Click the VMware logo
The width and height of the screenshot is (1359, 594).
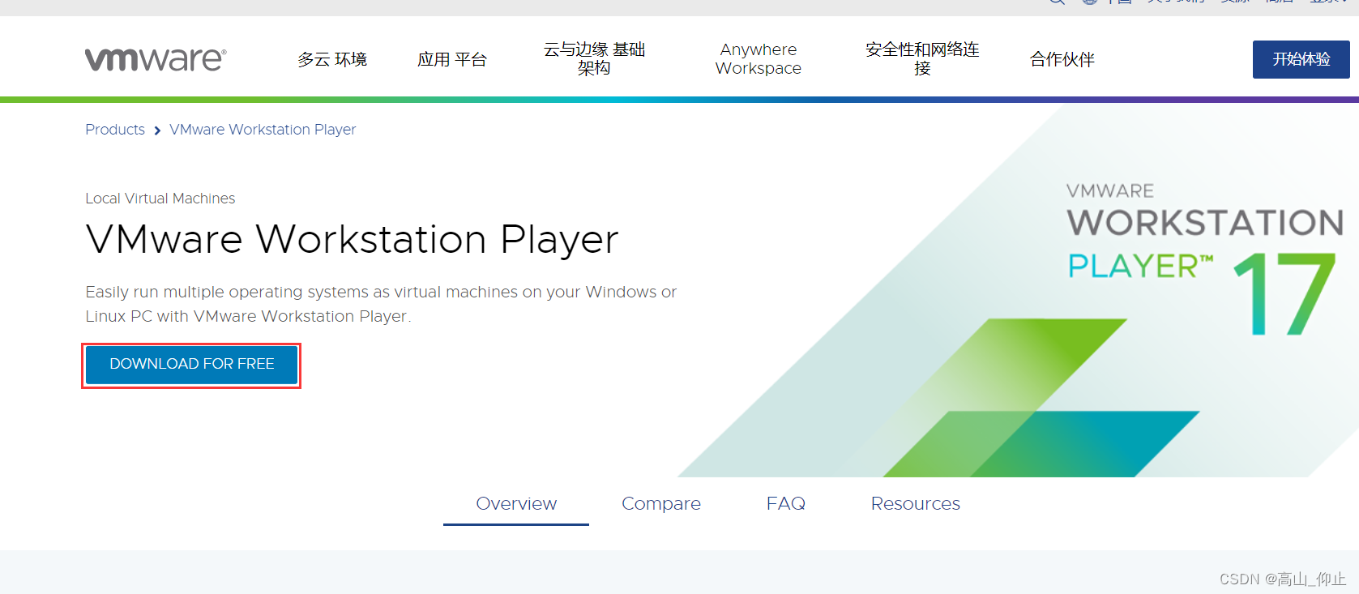pos(156,59)
